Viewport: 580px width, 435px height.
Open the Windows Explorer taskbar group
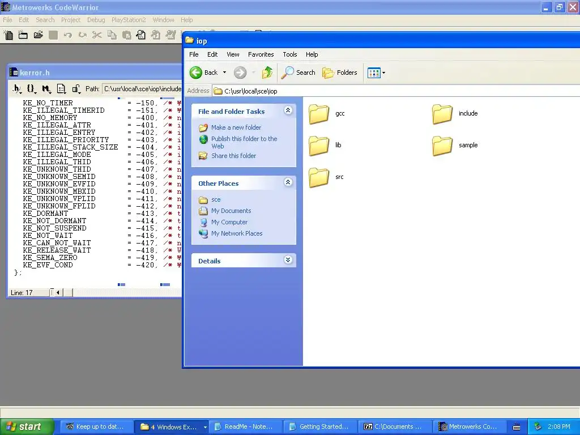[x=170, y=427]
